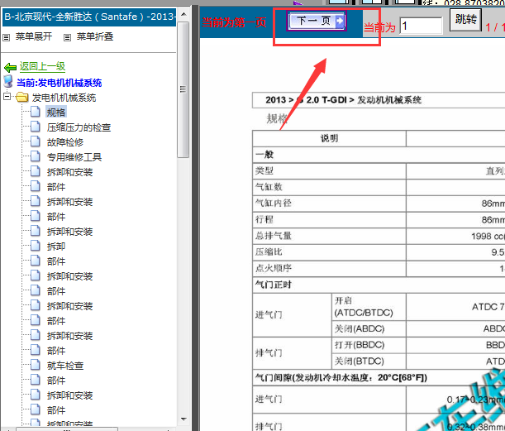Click the 点火顺序 table cell
The height and width of the screenshot is (431, 505).
[x=329, y=268]
